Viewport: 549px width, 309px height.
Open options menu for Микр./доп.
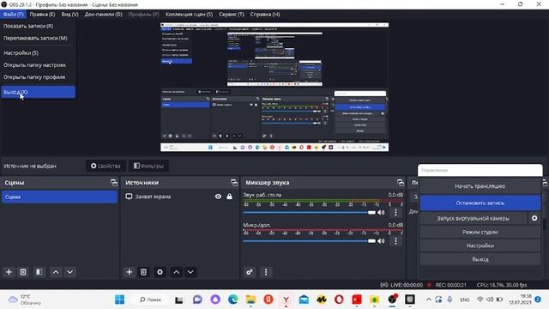(395, 241)
